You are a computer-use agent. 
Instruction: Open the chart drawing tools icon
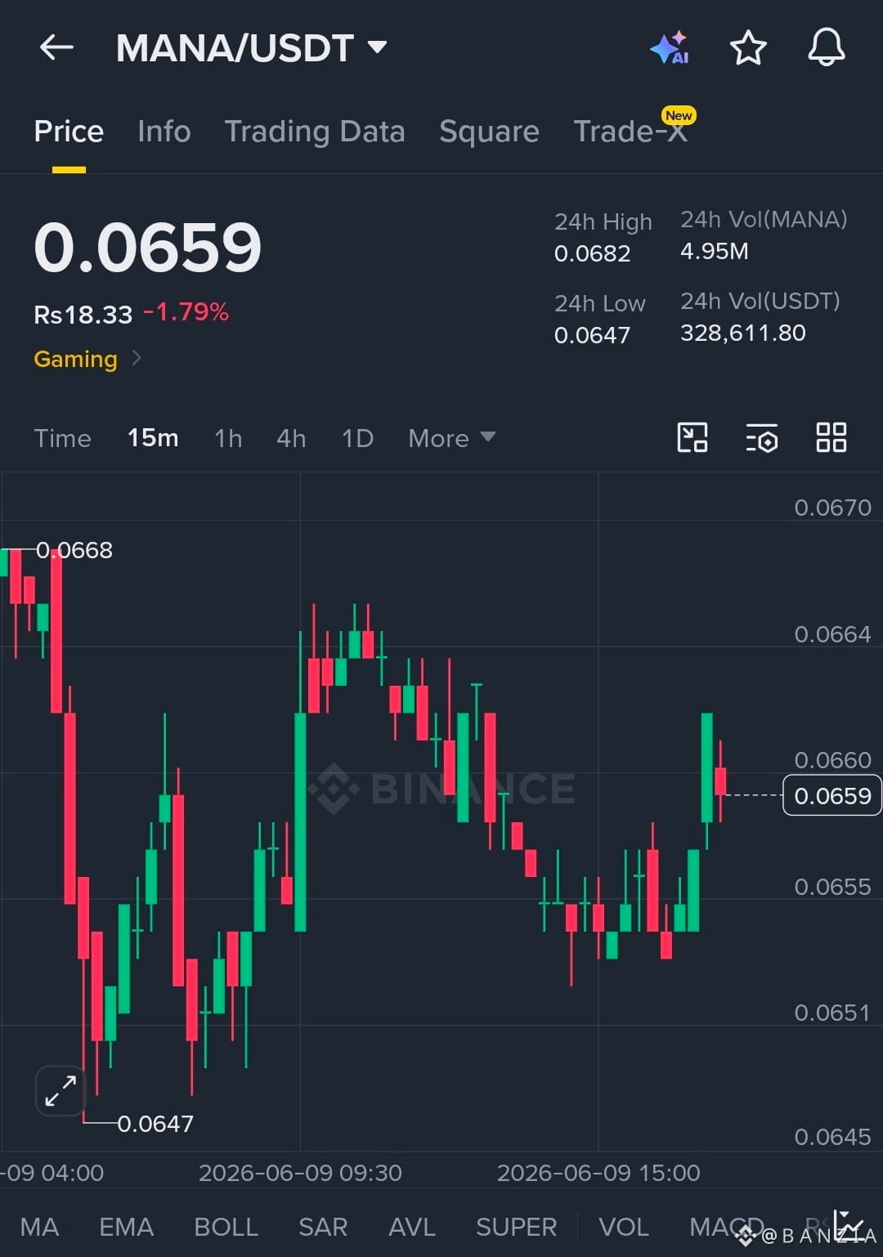coord(693,437)
